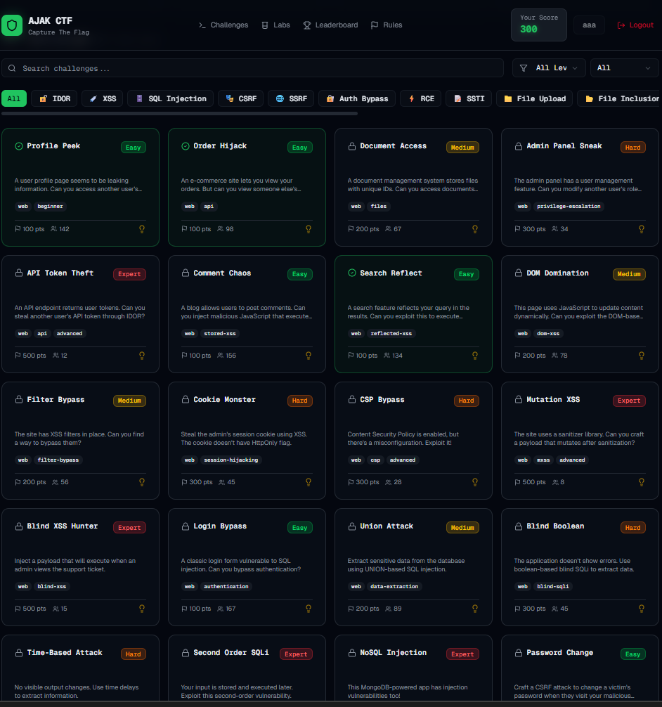
Task: Click the AJAK CTF shield logo
Action: pyautogui.click(x=12, y=25)
